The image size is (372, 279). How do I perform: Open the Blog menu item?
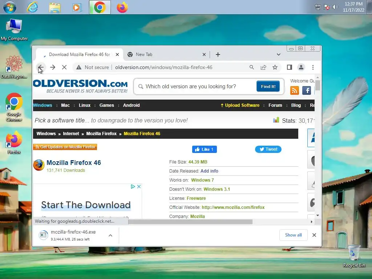click(x=296, y=105)
